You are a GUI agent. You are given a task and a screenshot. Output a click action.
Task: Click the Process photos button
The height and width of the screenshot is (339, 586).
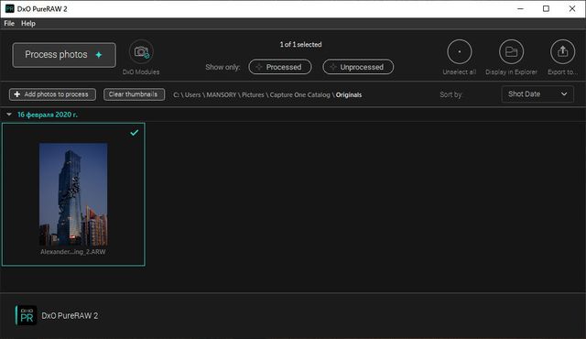click(x=64, y=55)
